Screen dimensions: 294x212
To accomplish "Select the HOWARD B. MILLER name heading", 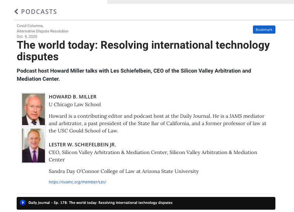I will pos(72,97).
